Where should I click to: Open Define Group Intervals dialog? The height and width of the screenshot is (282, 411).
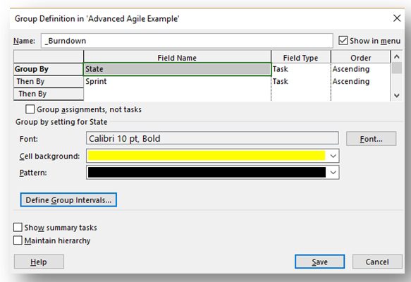[68, 200]
